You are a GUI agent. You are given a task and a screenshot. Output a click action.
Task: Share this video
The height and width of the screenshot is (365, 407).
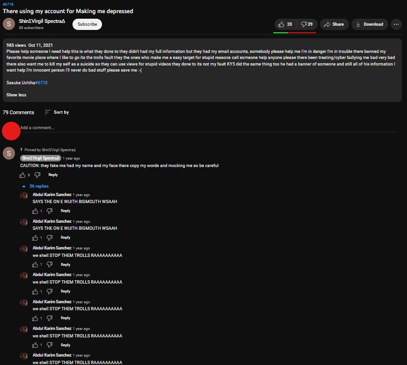334,24
